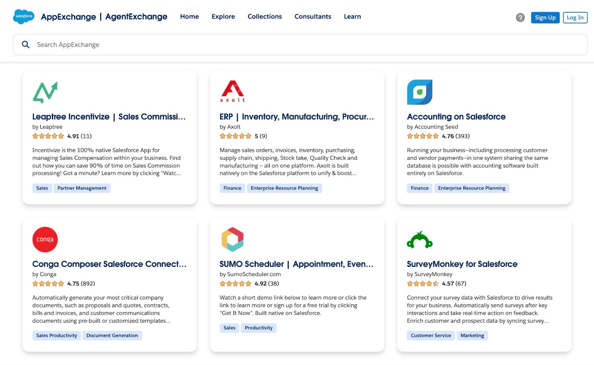Viewport: 594px width, 365px height.
Task: Click the 'by SurveyMonkey' publisher text
Action: [x=430, y=274]
